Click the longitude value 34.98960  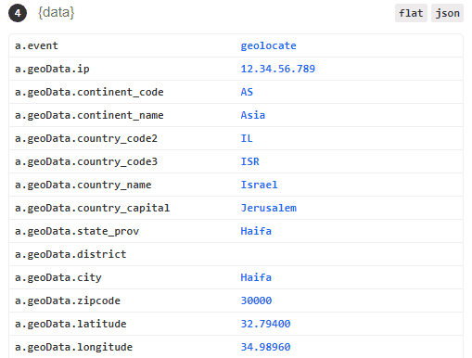pos(265,347)
